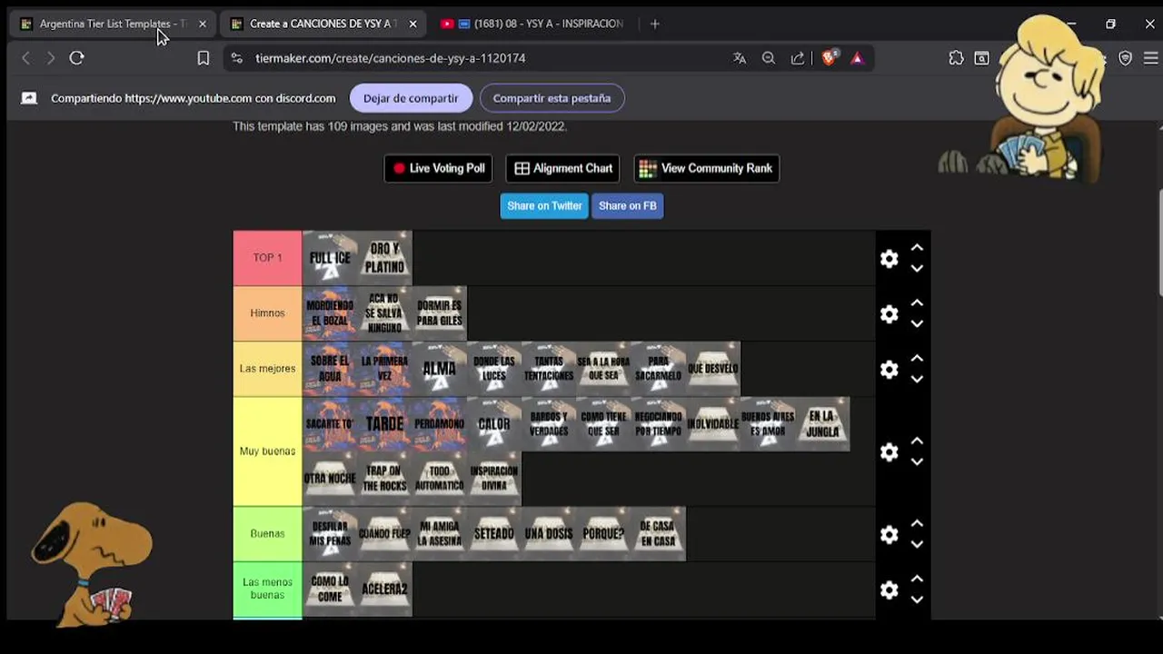Open a new browser tab
The image size is (1163, 654).
click(x=655, y=24)
